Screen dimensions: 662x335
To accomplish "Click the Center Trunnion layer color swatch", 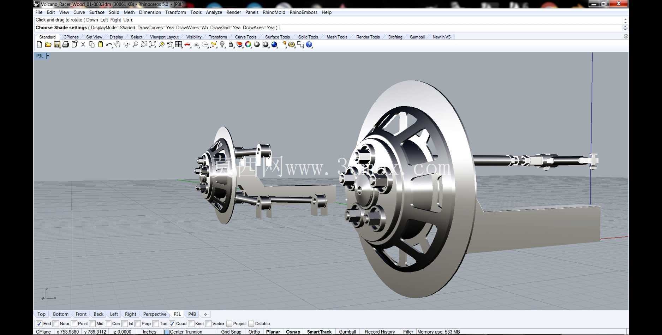I will coord(167,332).
